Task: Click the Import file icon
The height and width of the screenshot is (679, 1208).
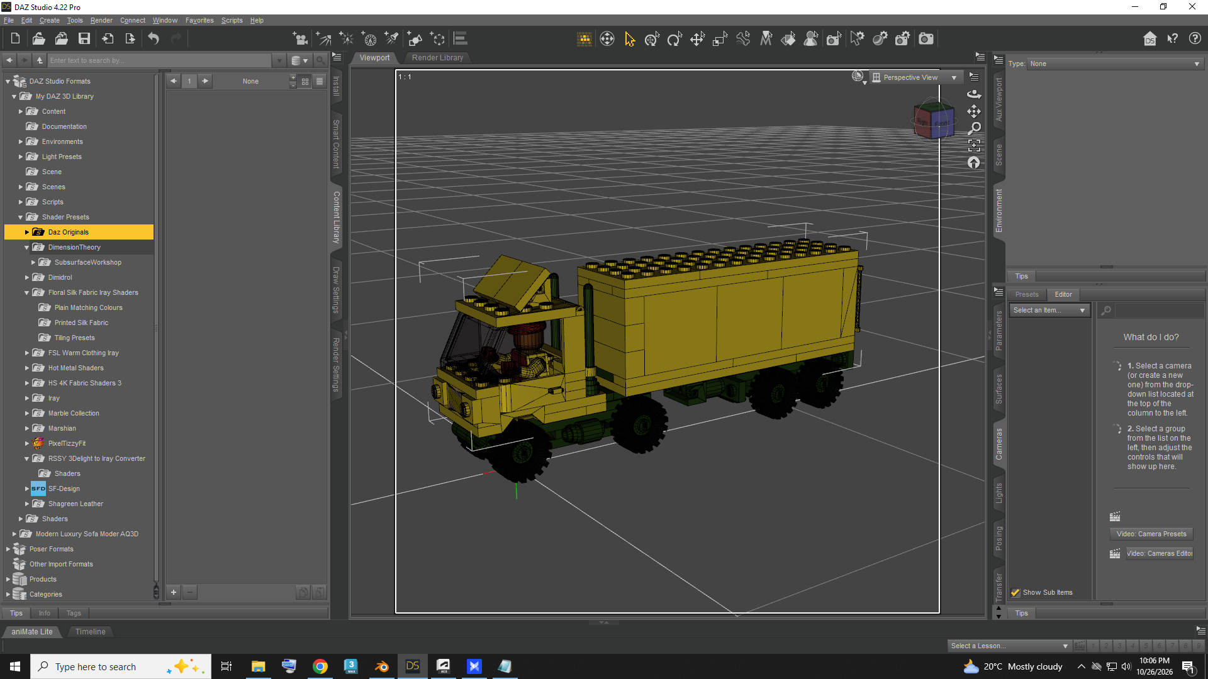Action: pos(108,39)
